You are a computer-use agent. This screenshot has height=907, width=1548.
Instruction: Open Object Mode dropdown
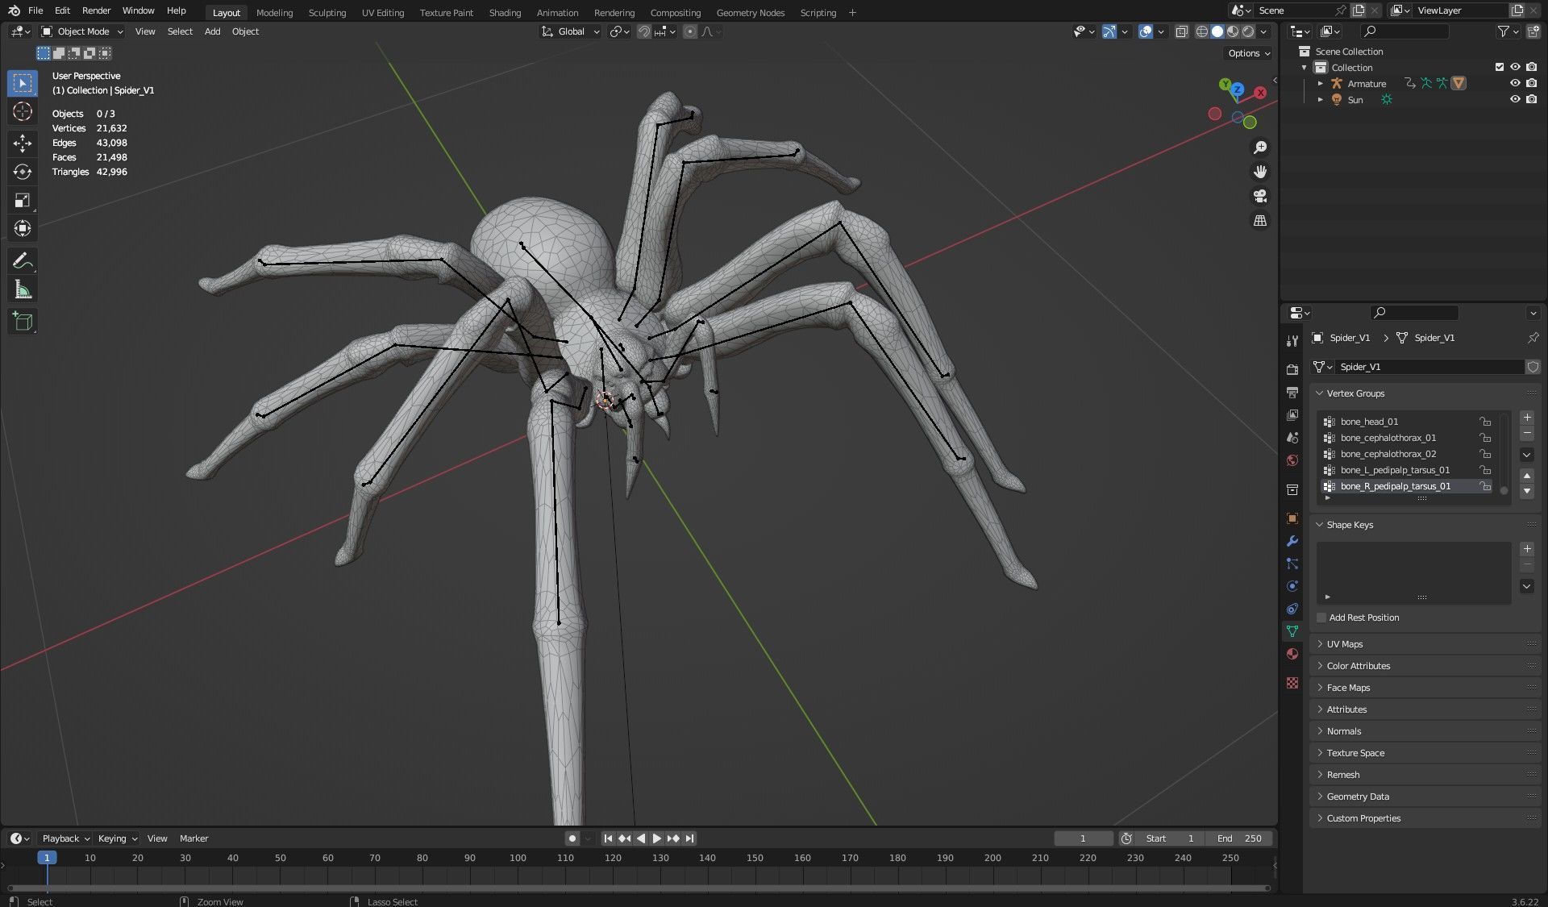(x=82, y=31)
